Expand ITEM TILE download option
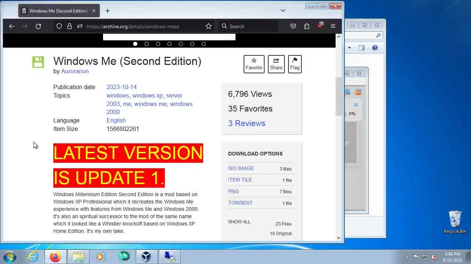The height and width of the screenshot is (264, 471). [240, 180]
